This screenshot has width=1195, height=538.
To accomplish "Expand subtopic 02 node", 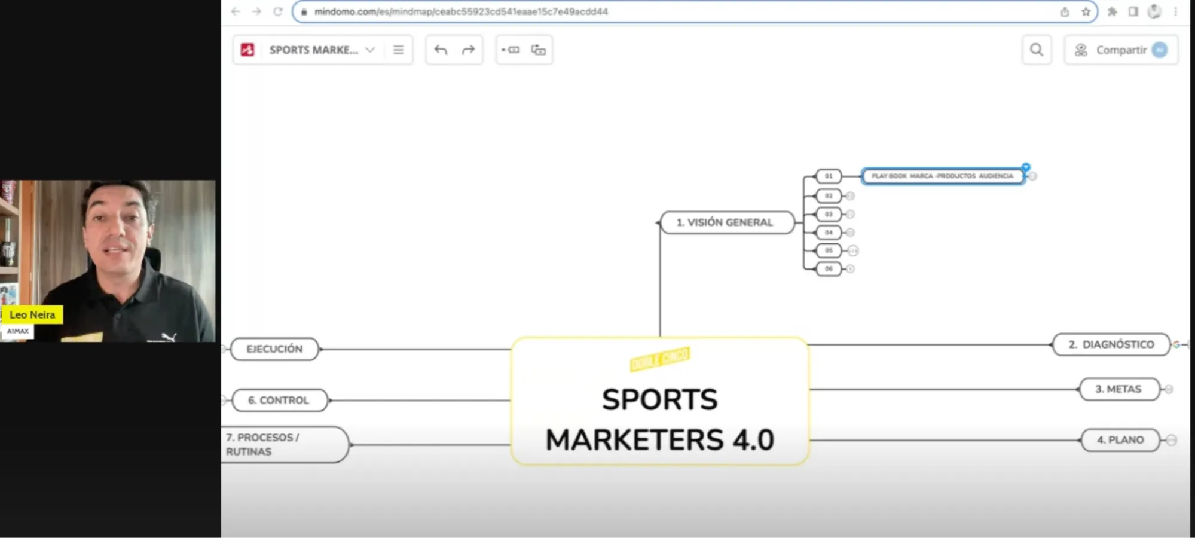I will click(850, 196).
